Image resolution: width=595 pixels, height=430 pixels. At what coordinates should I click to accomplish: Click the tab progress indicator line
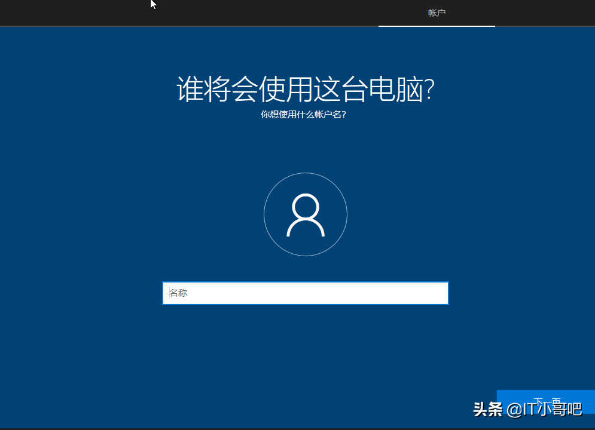[x=437, y=26]
